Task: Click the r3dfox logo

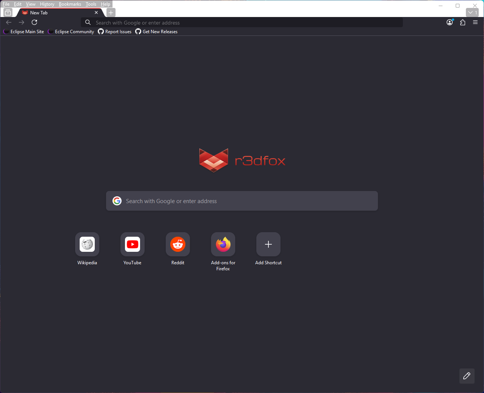Action: [x=242, y=160]
